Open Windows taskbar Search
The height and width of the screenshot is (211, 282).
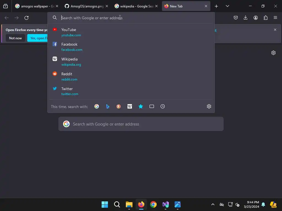tap(117, 204)
